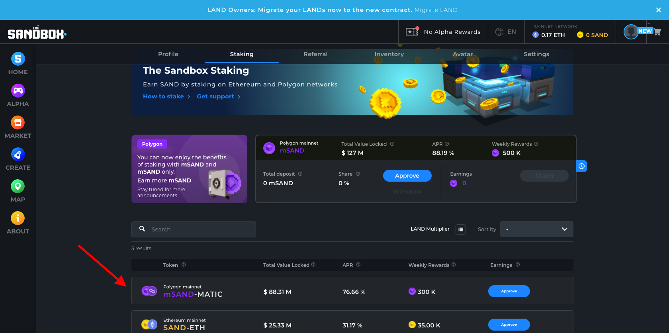Switch to the Staking tab

pos(242,54)
